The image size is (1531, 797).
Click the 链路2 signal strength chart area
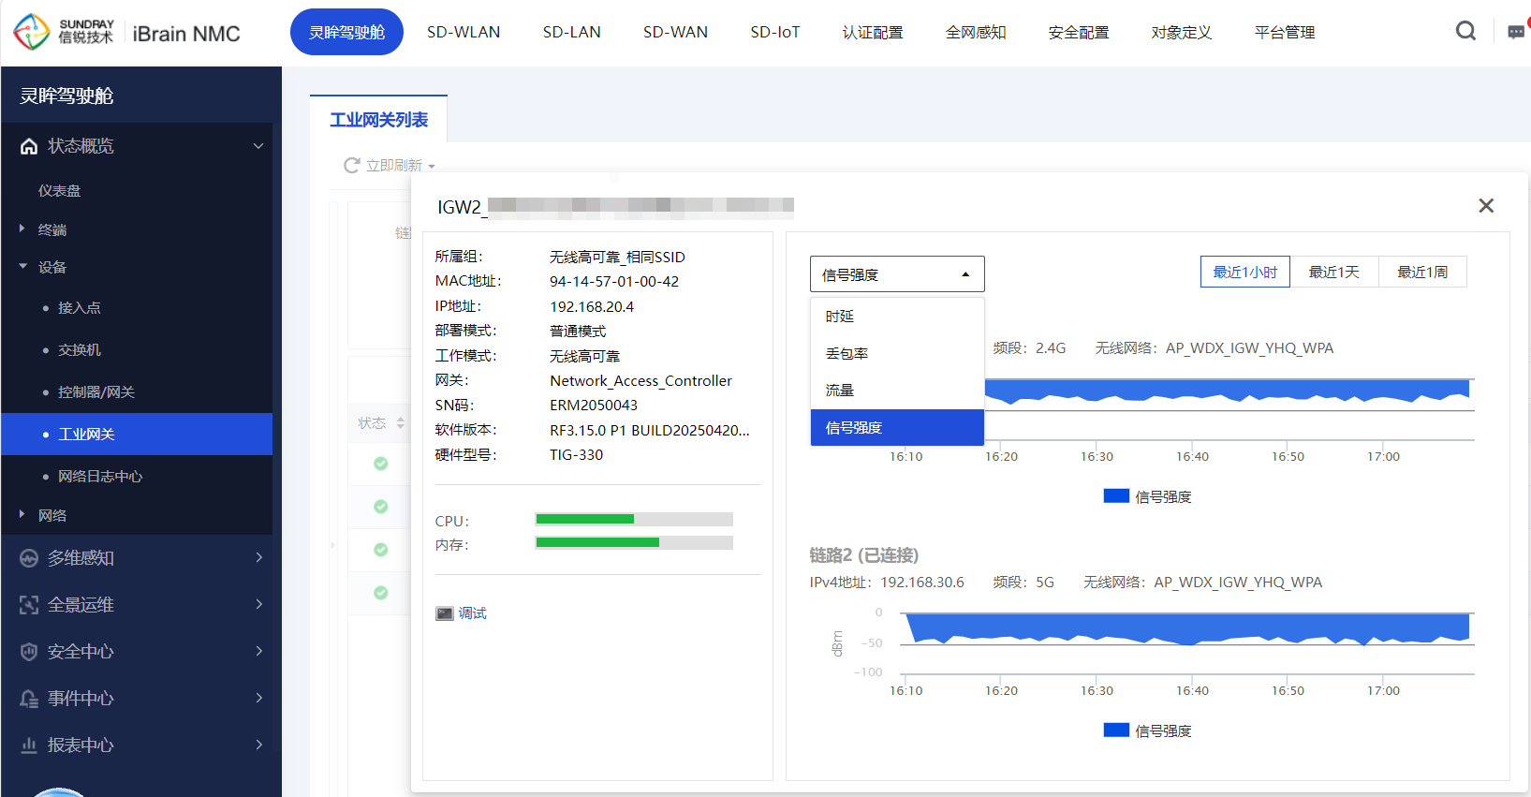(x=1187, y=642)
